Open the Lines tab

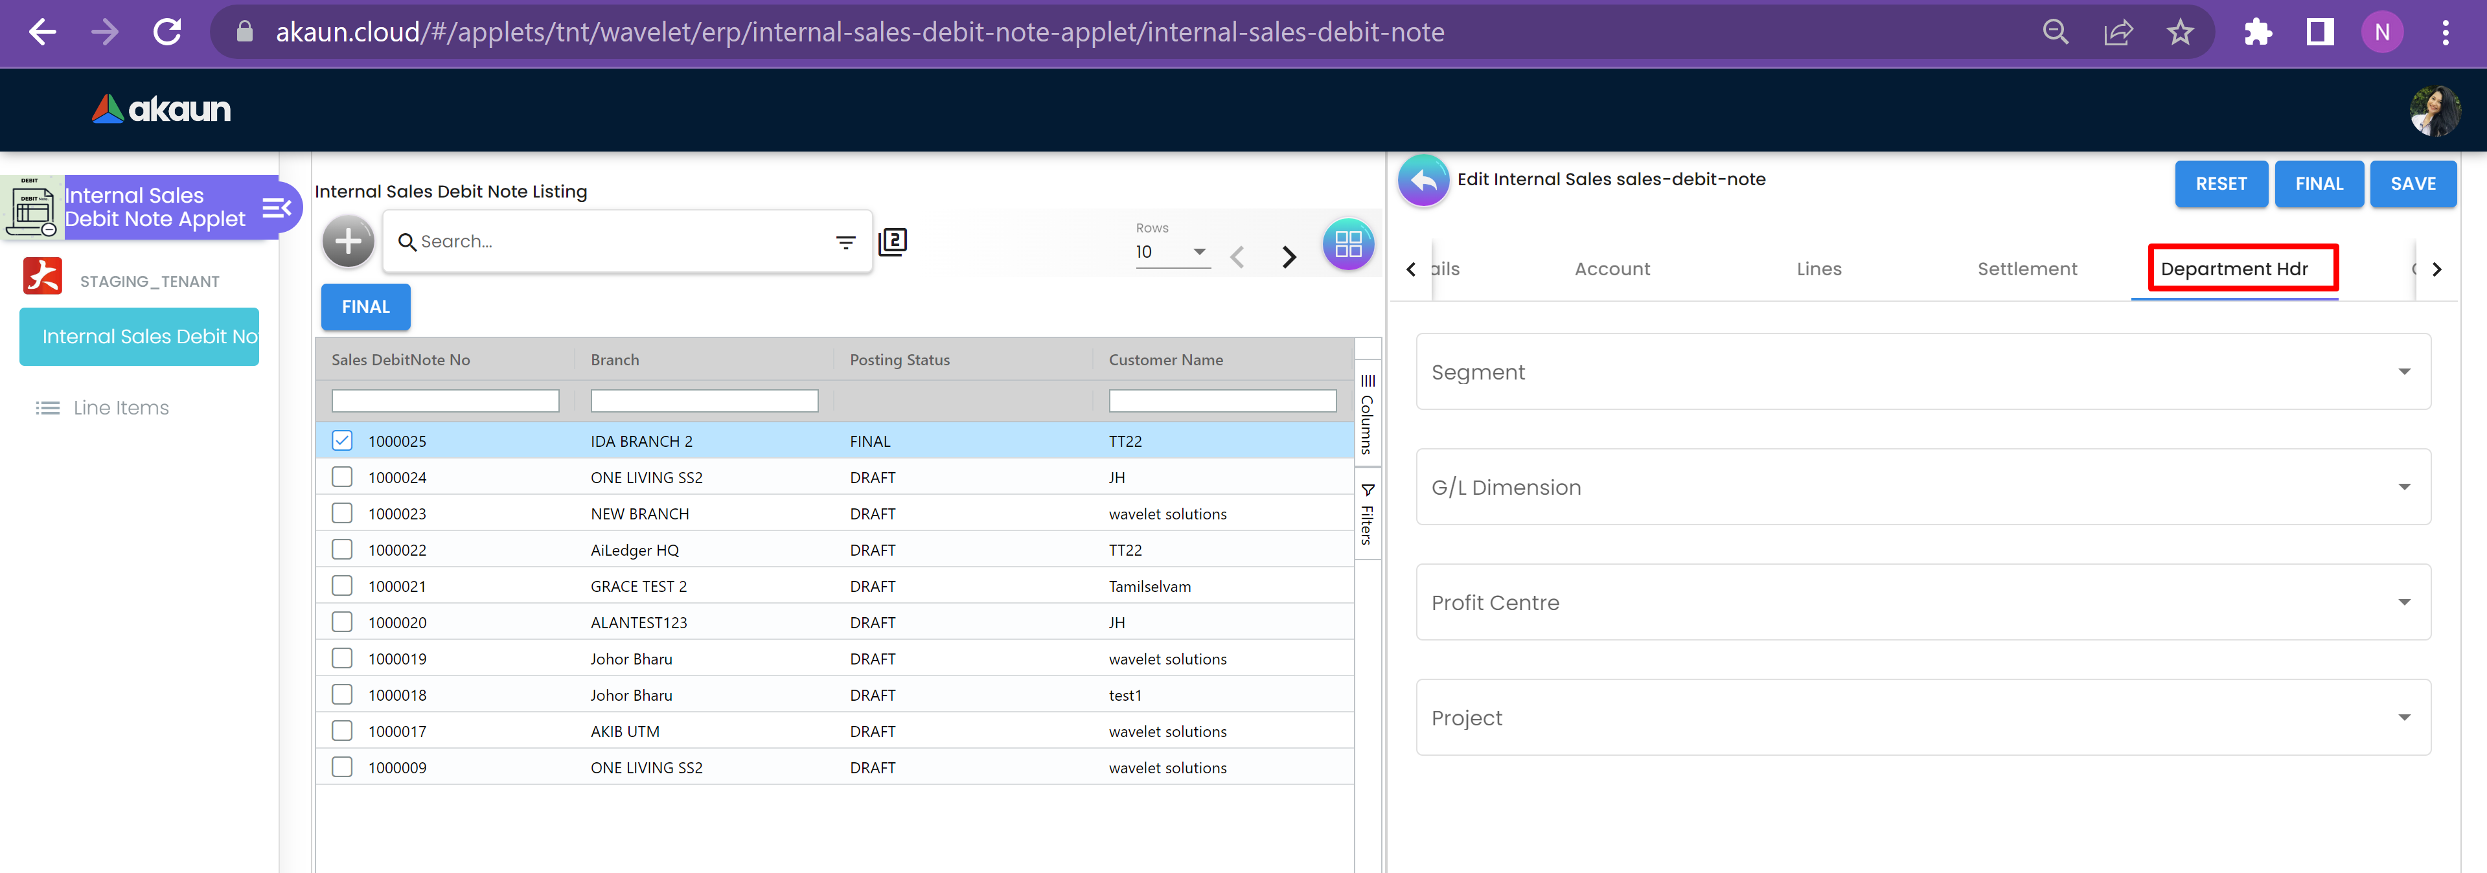[x=1818, y=269]
